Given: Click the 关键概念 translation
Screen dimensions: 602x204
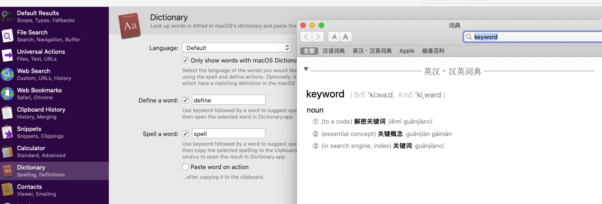Looking at the screenshot, I should click(x=390, y=134).
